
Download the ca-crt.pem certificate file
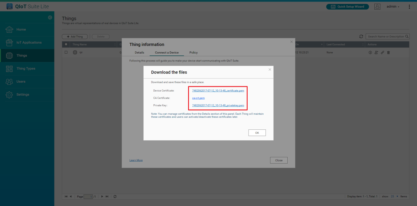[198, 98]
